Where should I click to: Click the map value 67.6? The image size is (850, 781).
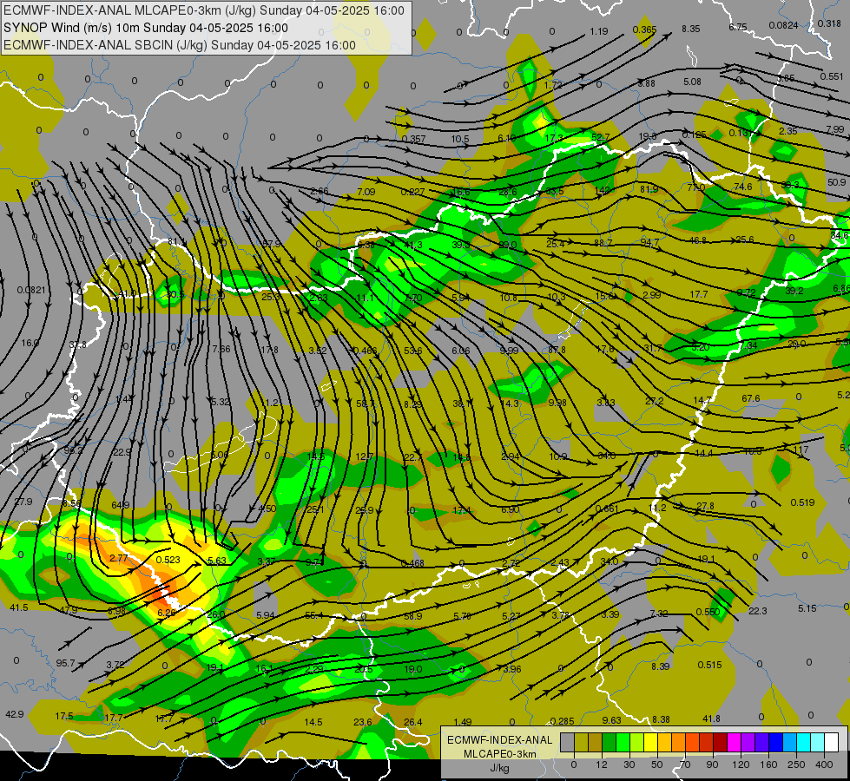pyautogui.click(x=751, y=398)
